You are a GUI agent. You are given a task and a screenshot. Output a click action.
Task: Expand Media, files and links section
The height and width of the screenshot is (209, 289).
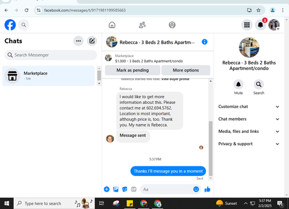pyautogui.click(x=249, y=132)
